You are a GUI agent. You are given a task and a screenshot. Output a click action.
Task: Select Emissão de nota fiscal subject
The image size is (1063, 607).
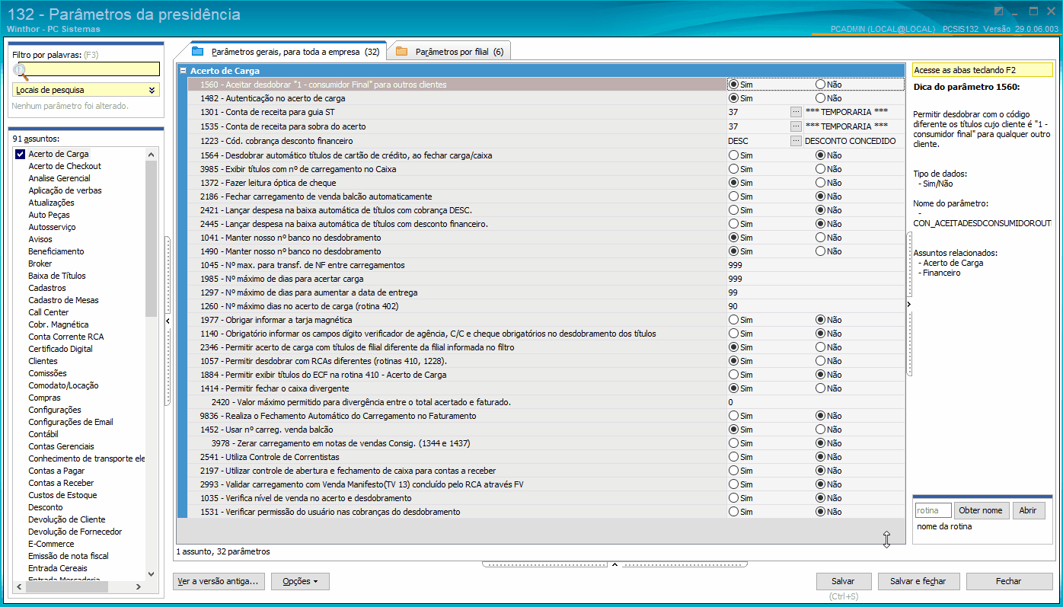click(69, 556)
